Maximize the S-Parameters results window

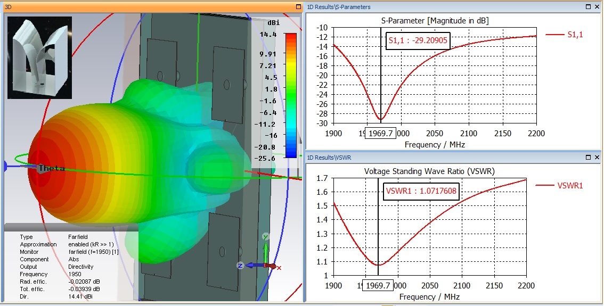point(588,6)
